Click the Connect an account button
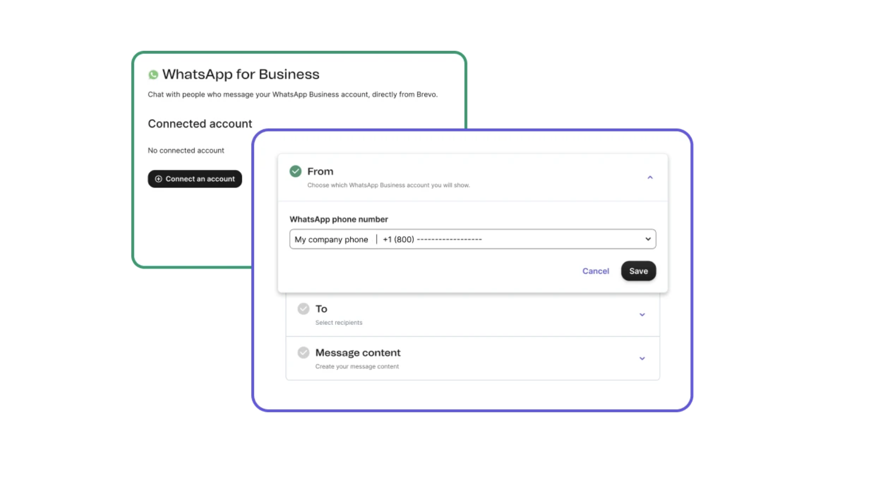The width and height of the screenshot is (890, 480). click(195, 179)
